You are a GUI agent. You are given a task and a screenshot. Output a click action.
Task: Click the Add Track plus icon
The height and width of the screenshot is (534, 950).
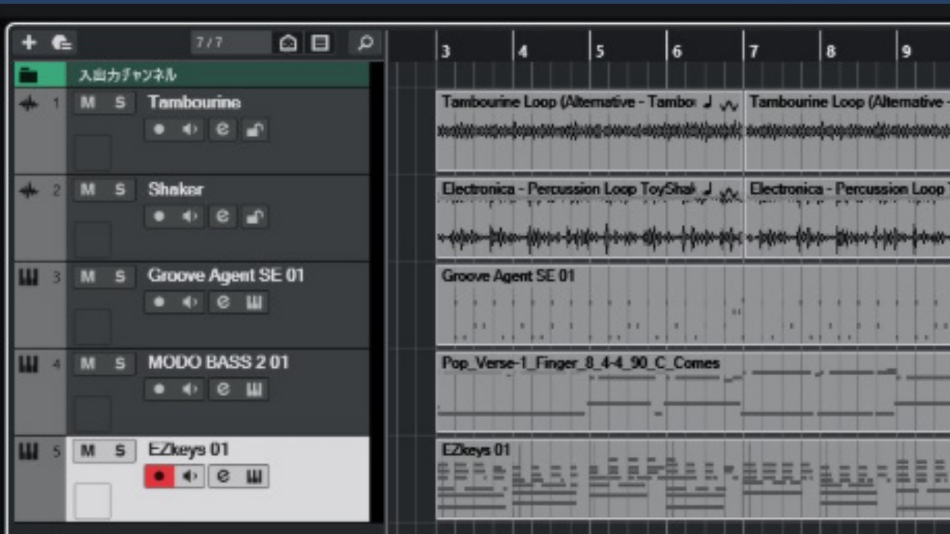point(29,43)
